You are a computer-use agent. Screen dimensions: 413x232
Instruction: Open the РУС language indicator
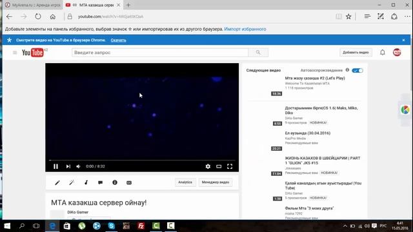click(383, 226)
